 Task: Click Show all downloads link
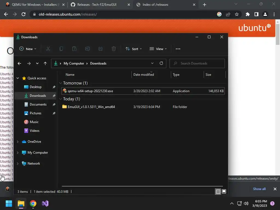(259, 189)
